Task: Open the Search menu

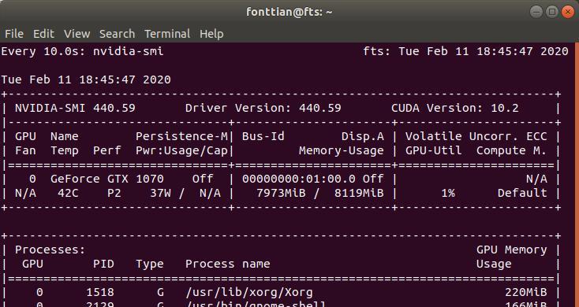Action: coord(117,34)
